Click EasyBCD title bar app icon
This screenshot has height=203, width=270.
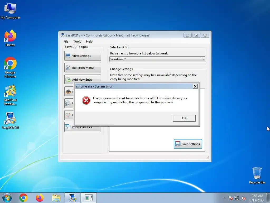pyautogui.click(x=62, y=35)
